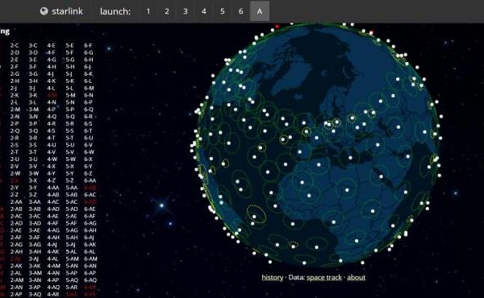This screenshot has height=298, width=484.
Task: Select launch 2 tab
Action: tap(167, 11)
